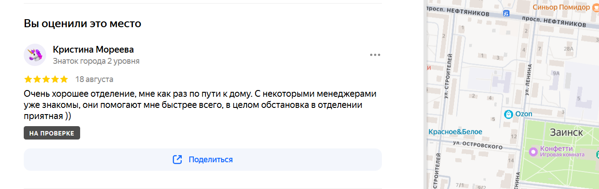
Task: Open the Конфетти игровая комната map marker
Action: point(533,152)
